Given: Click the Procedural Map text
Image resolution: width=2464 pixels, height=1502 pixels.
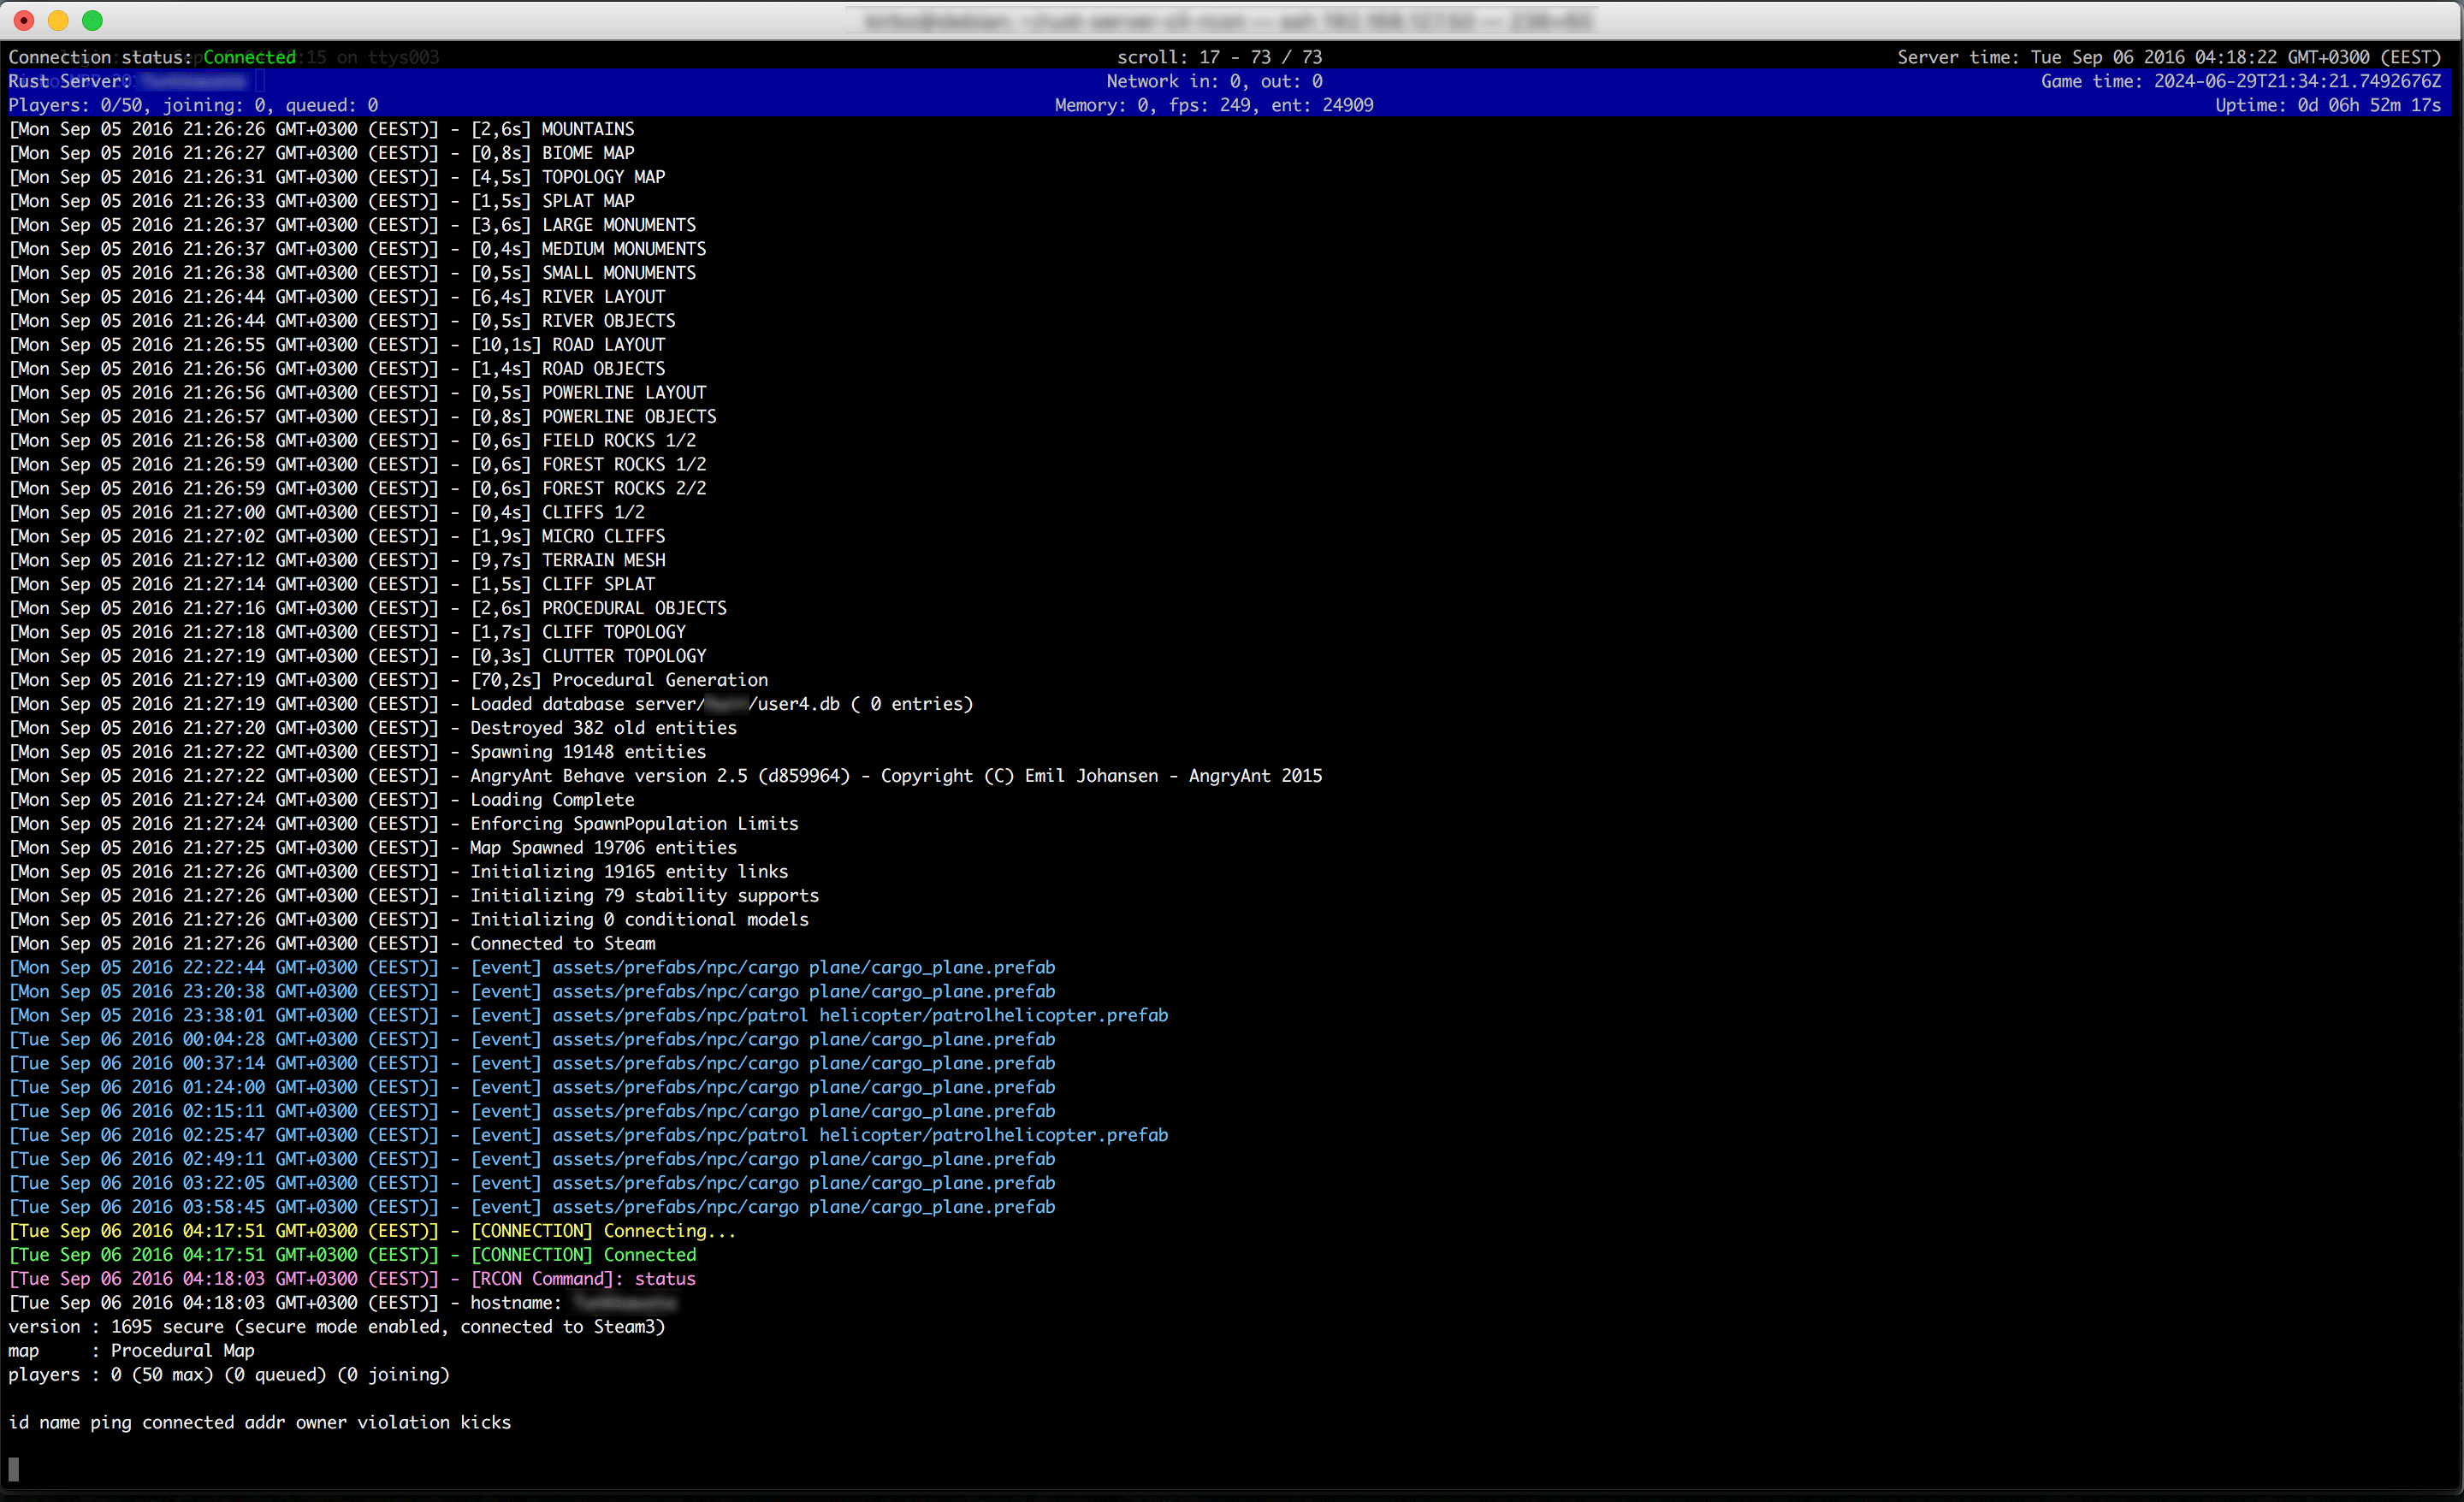Looking at the screenshot, I should (182, 1350).
